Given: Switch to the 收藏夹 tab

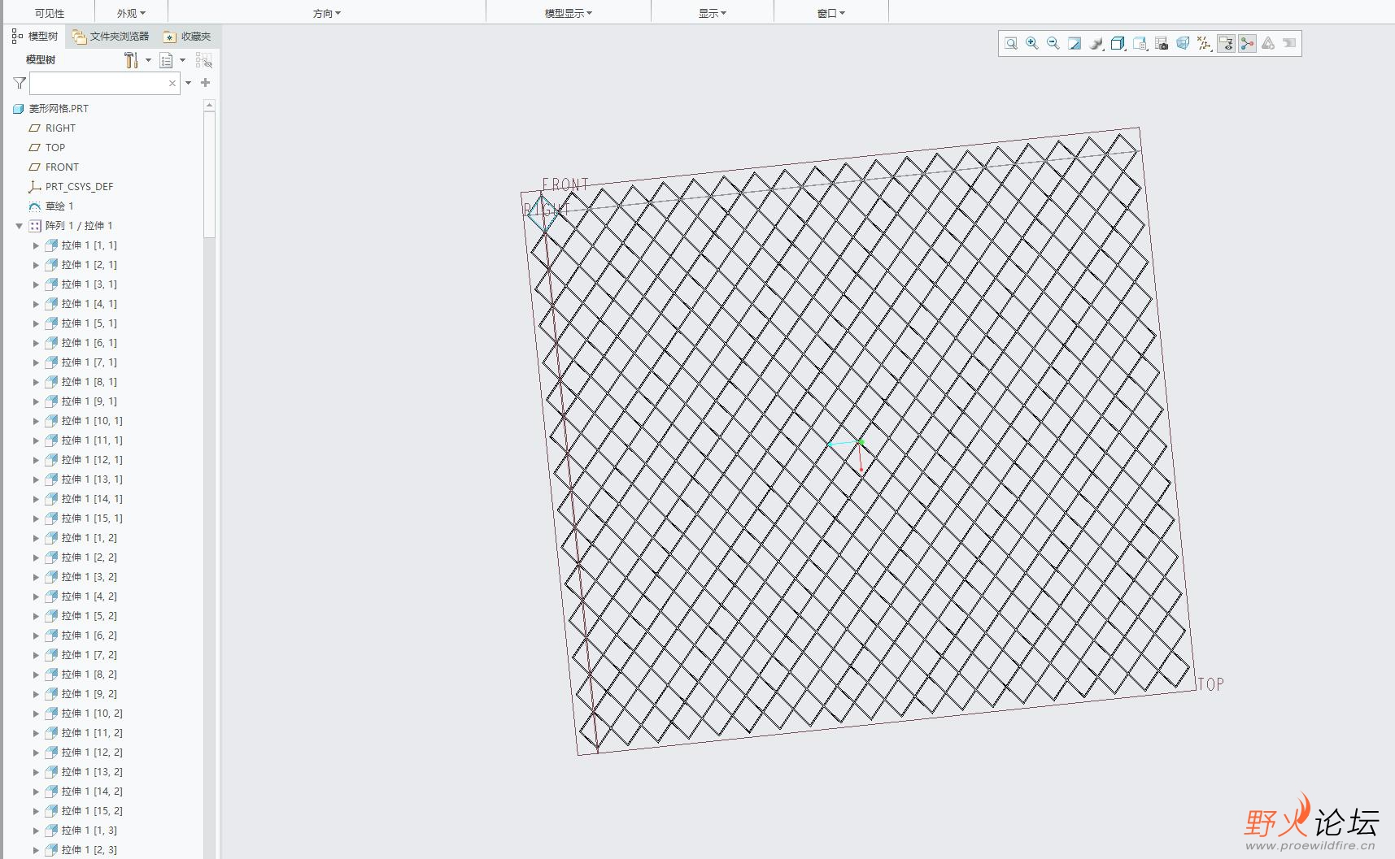Looking at the screenshot, I should pyautogui.click(x=187, y=37).
